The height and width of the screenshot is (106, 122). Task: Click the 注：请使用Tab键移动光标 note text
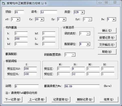[21, 93]
